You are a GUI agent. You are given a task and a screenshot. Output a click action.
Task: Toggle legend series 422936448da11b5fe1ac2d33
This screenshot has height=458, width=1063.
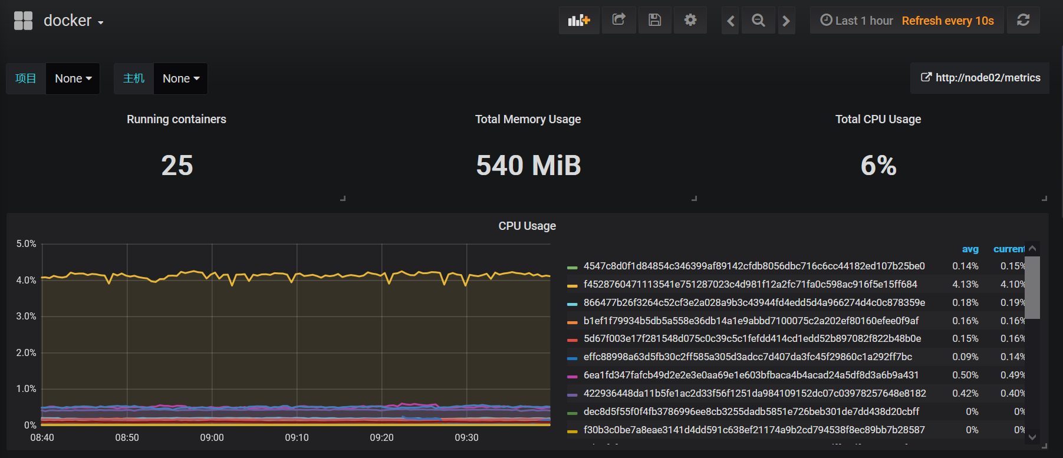pos(755,393)
